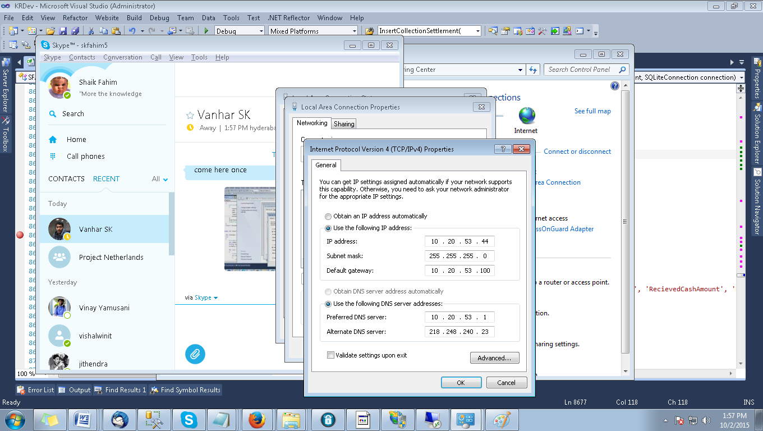
Task: Select Use the following DNS server addresses
Action: pyautogui.click(x=328, y=304)
